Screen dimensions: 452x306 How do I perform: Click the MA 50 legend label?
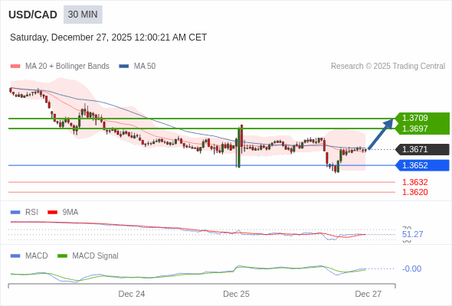coord(145,67)
